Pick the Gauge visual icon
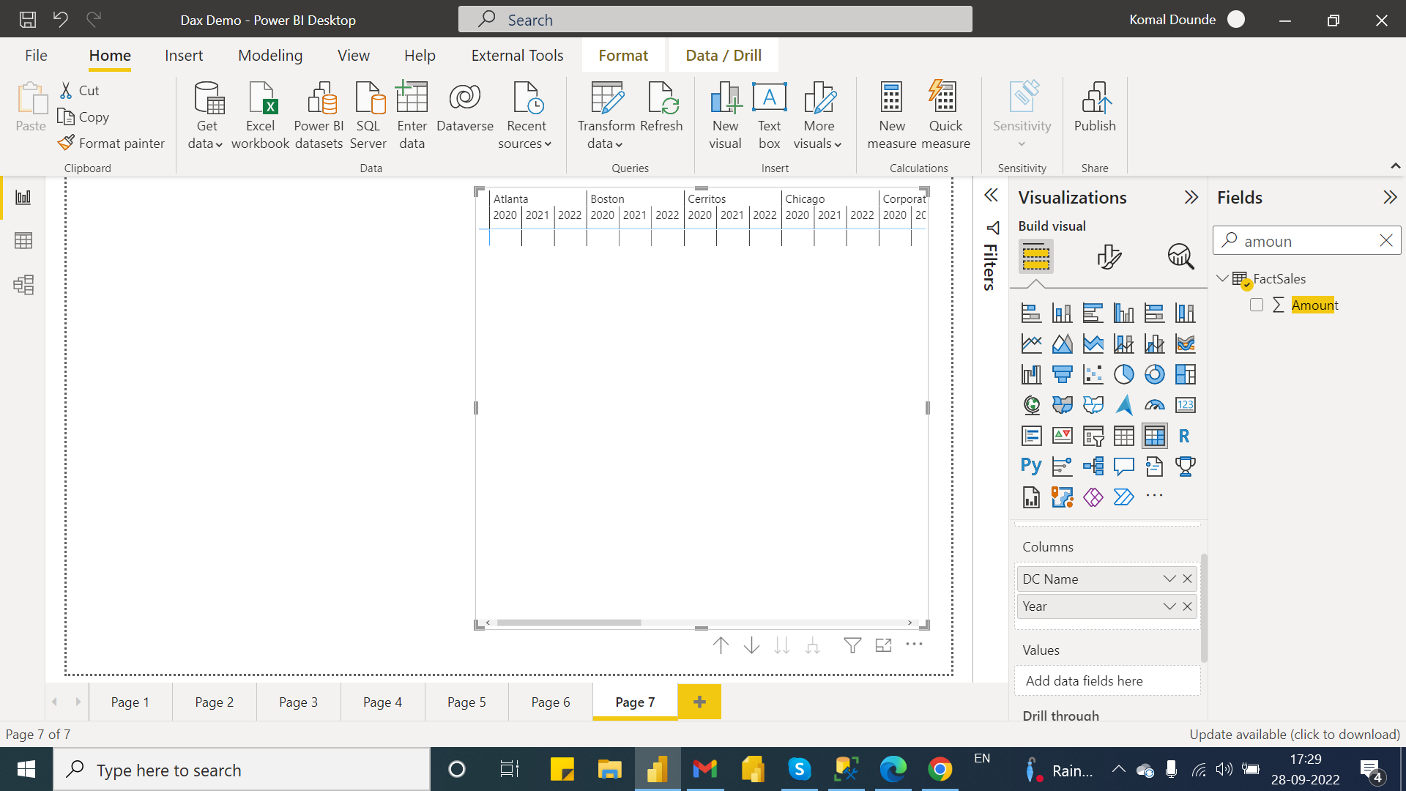 click(x=1154, y=405)
